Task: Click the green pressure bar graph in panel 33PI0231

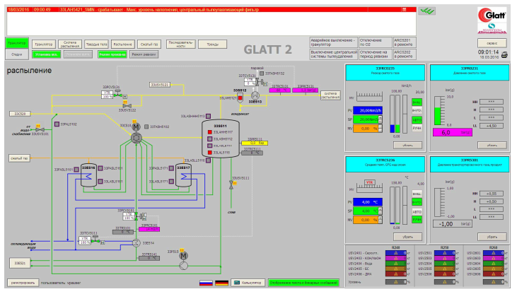Action: [439, 111]
